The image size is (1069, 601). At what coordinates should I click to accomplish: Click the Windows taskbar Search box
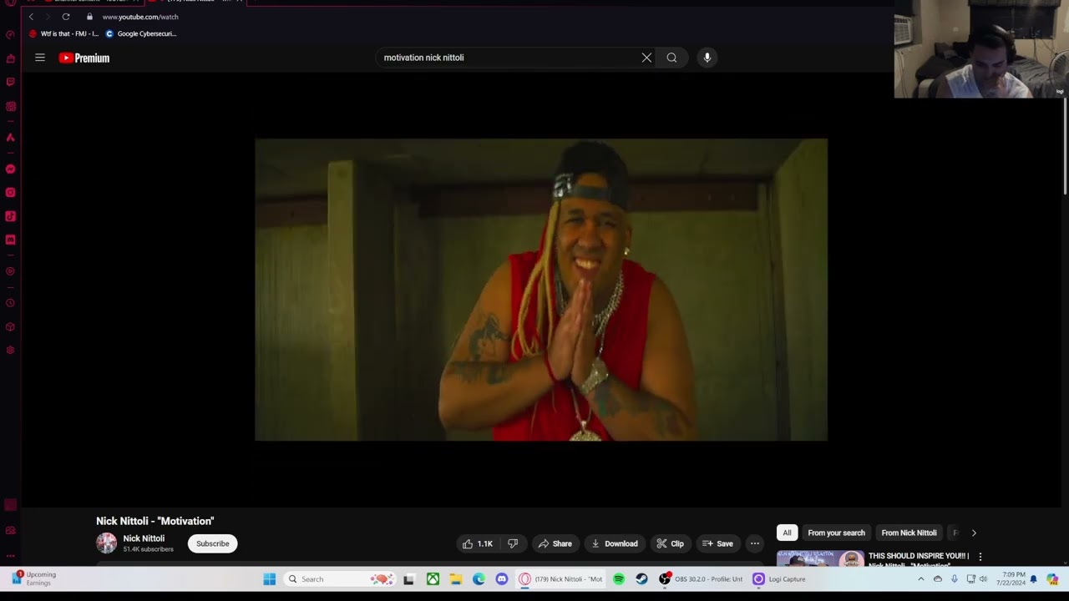[x=340, y=579]
